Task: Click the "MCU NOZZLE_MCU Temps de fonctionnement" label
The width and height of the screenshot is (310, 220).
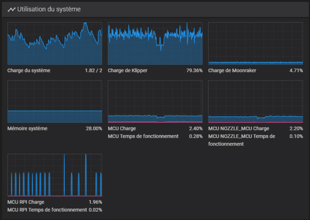Action: [241, 140]
